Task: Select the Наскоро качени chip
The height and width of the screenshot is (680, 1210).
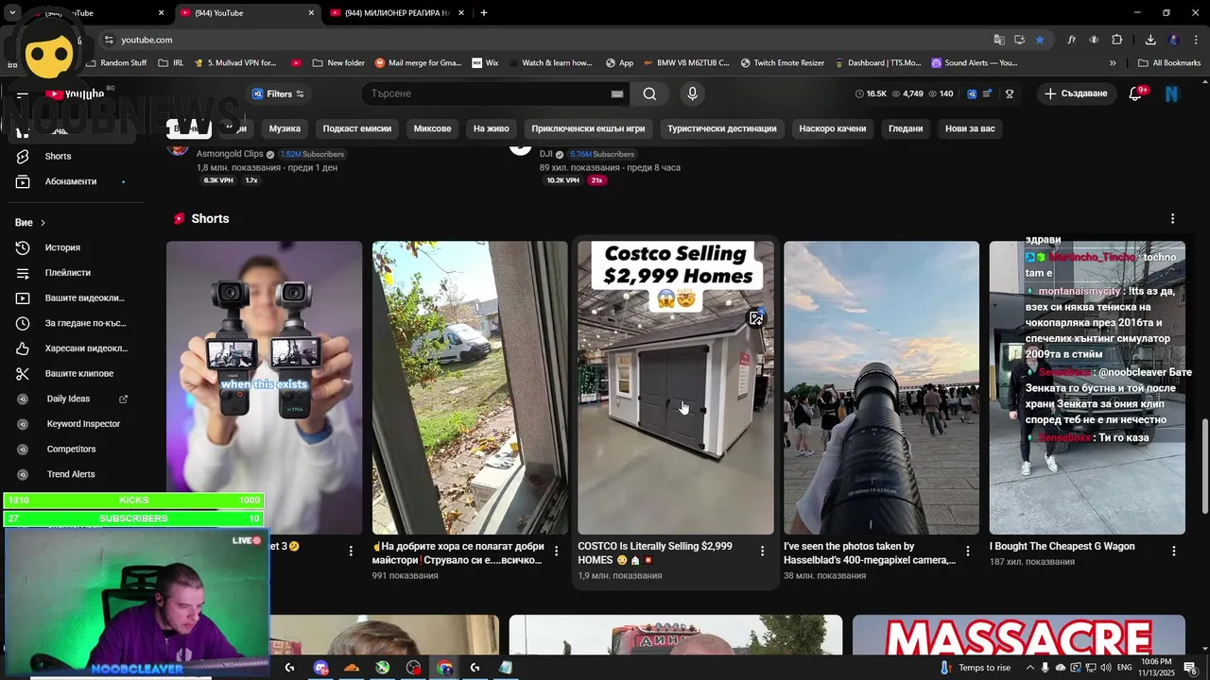Action: [x=832, y=128]
